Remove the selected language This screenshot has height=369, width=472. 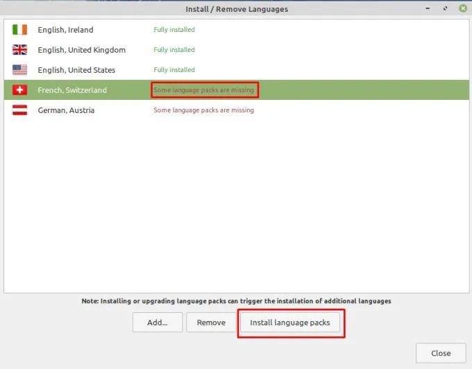click(x=211, y=323)
